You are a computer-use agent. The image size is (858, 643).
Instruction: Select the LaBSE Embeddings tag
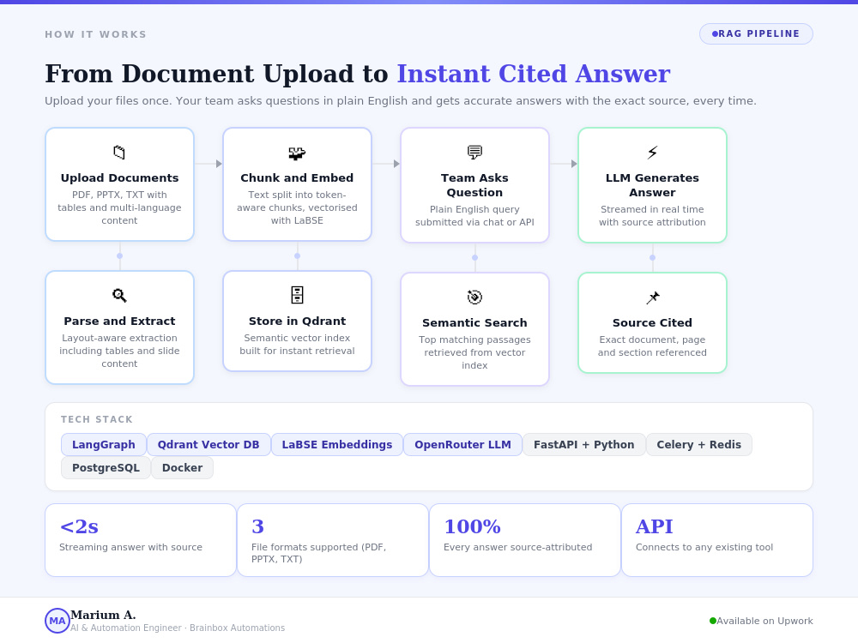337,444
